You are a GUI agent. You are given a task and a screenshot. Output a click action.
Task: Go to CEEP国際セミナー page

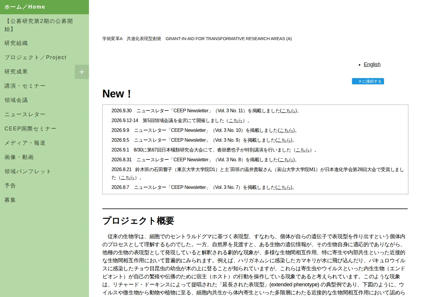[44, 129]
